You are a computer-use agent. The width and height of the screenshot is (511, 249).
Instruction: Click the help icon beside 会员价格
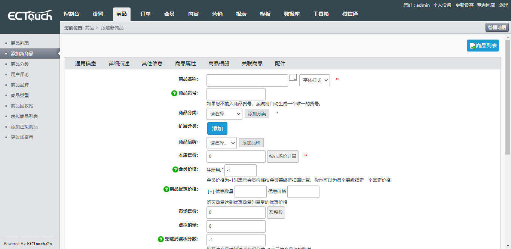click(x=175, y=169)
